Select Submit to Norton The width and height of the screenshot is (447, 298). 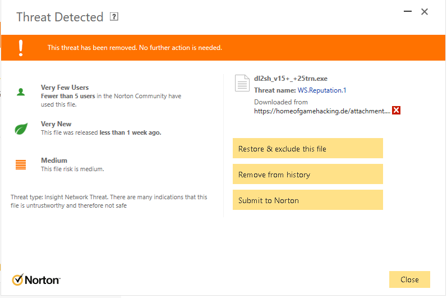point(307,200)
